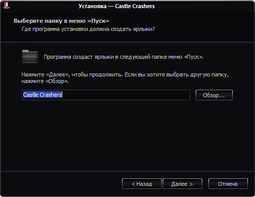Go back with the < Назад button
This screenshot has width=255, height=197.
142,184
